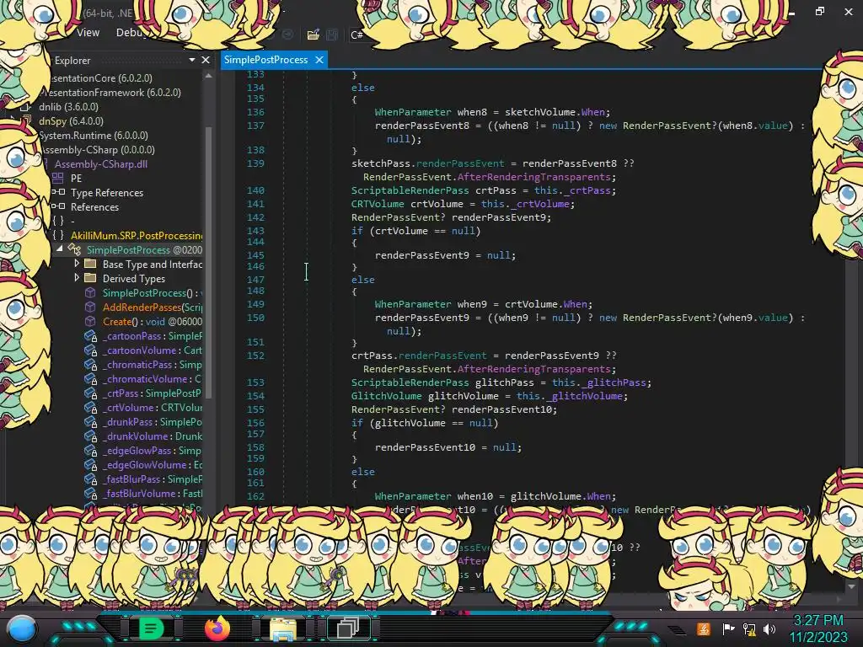This screenshot has width=863, height=647.
Task: Switch to the SimplePostProcess tab
Action: pyautogui.click(x=265, y=60)
